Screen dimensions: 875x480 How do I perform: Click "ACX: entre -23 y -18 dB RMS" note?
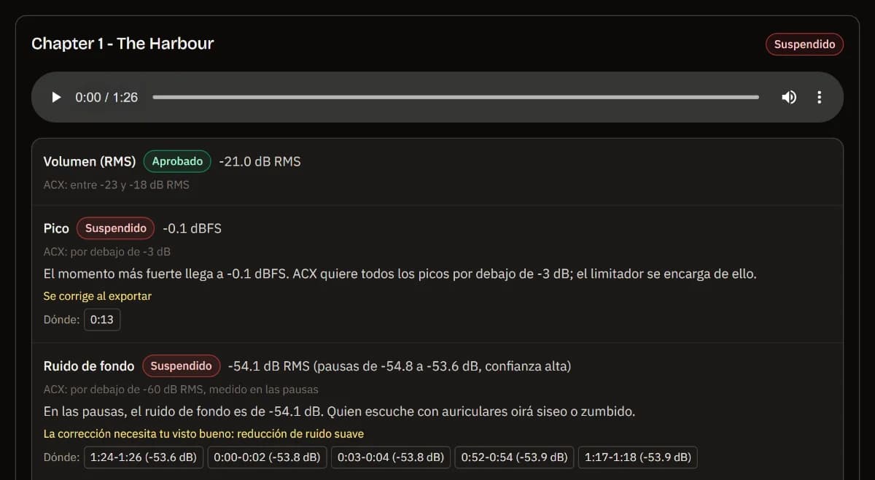coord(116,185)
